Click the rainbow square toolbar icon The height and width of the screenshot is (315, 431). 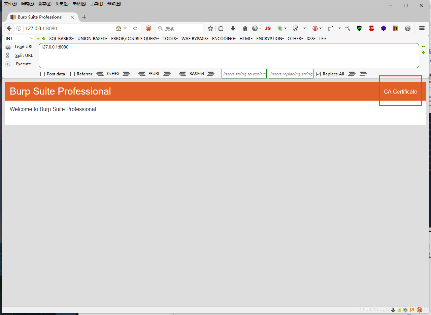(x=396, y=28)
